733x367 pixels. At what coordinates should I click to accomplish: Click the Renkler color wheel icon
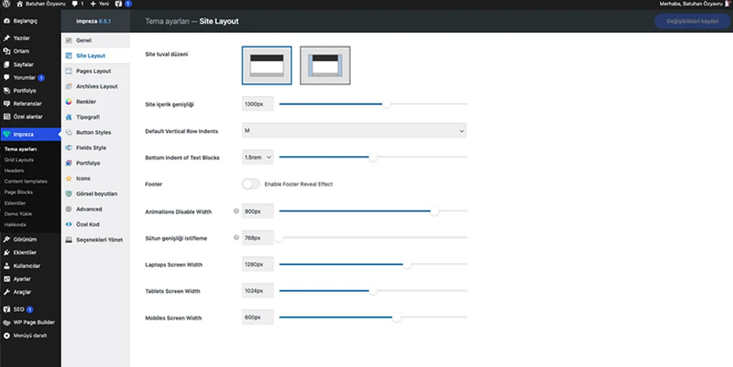tap(69, 101)
